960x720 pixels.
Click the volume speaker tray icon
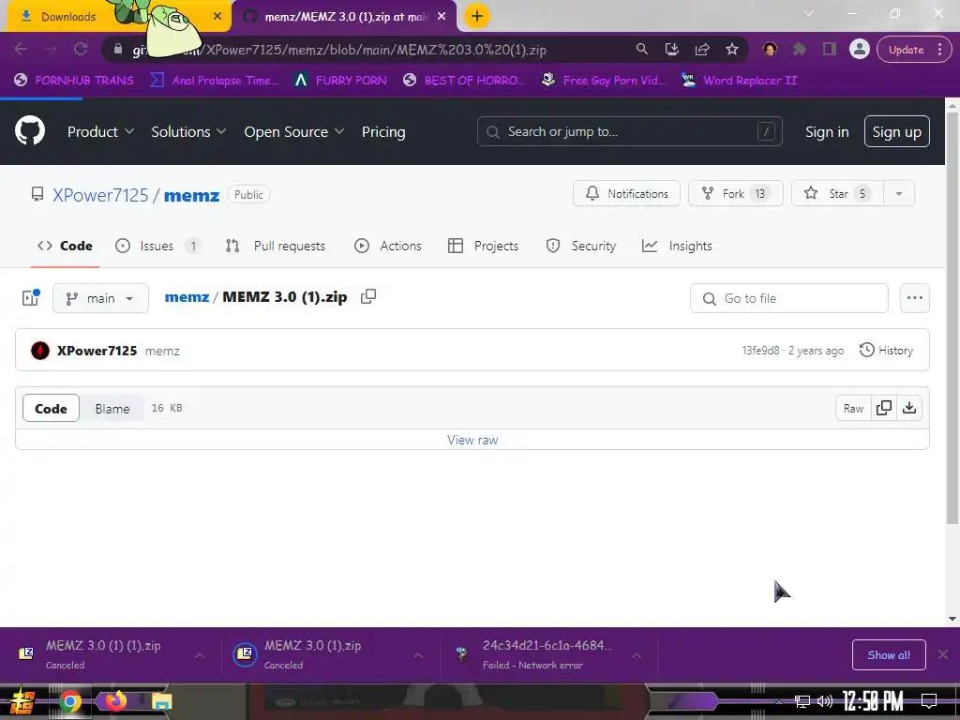pyautogui.click(x=825, y=701)
